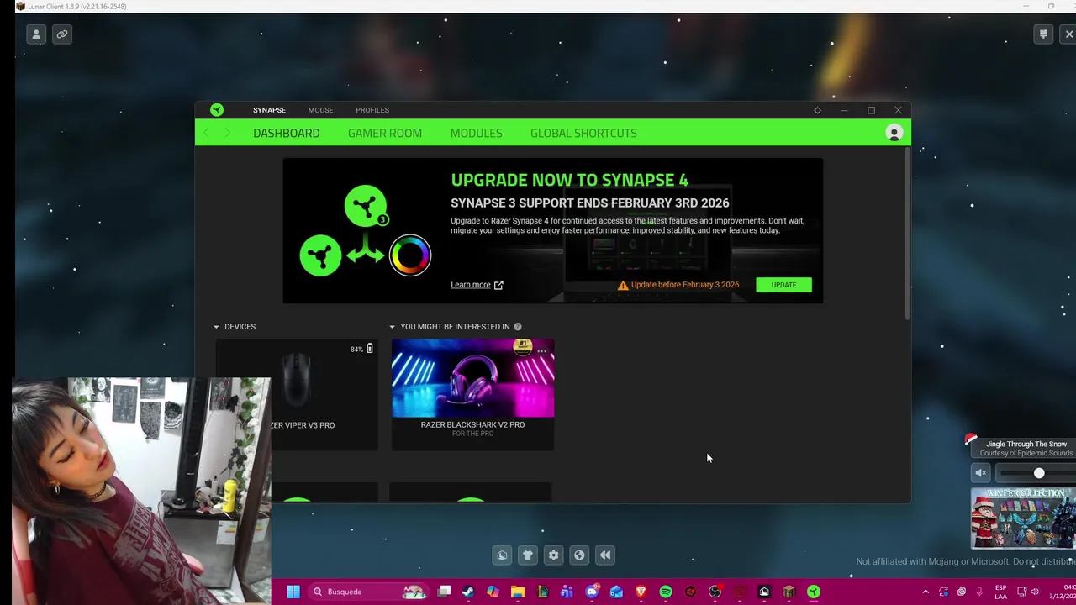The height and width of the screenshot is (605, 1076).
Task: Show hidden system tray icons chevron
Action: (x=926, y=592)
